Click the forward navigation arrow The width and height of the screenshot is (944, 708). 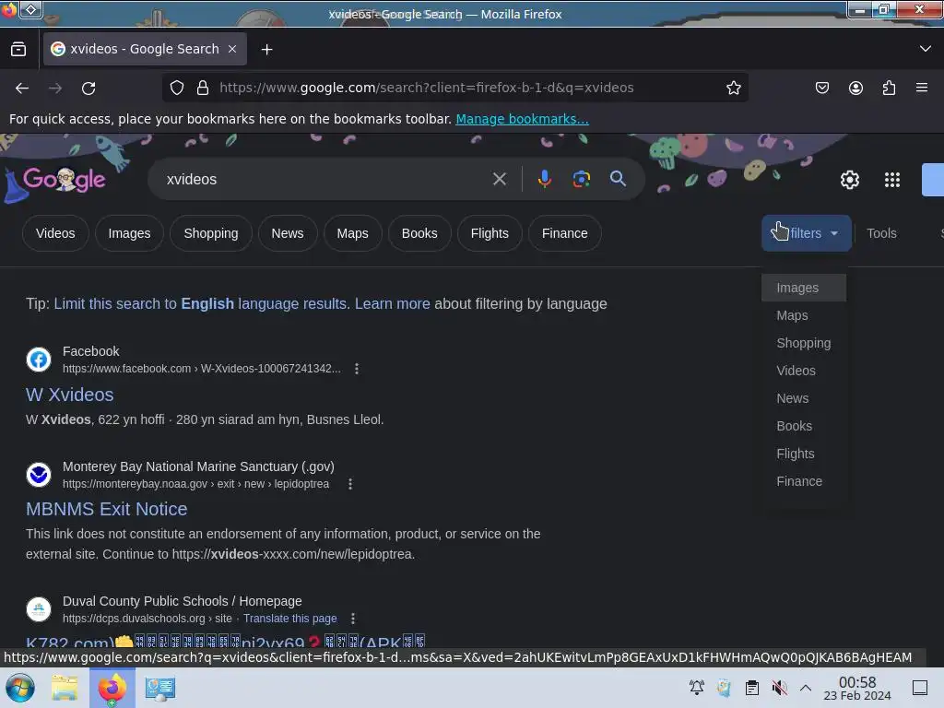(55, 88)
